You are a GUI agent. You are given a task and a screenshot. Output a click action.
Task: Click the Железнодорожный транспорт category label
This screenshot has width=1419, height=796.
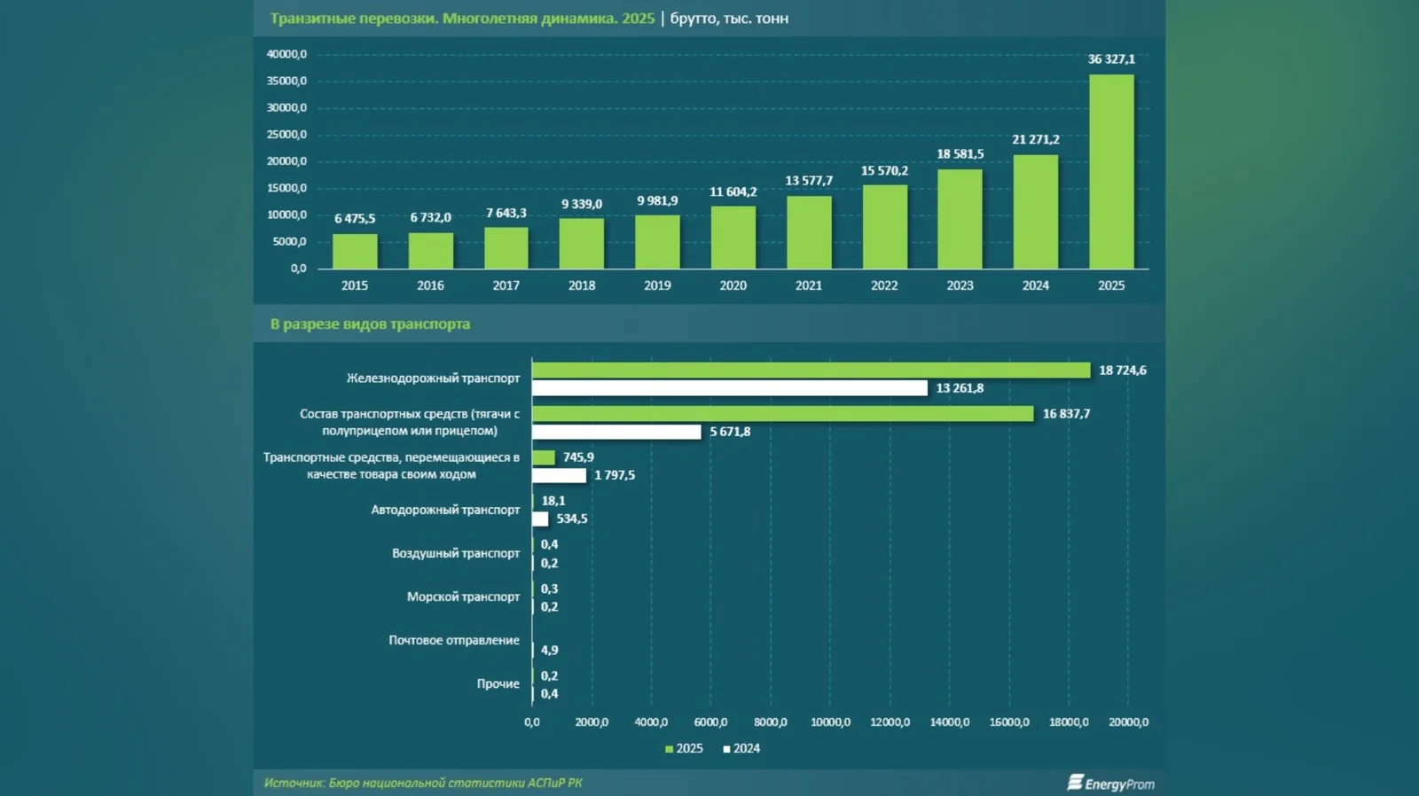coord(433,378)
